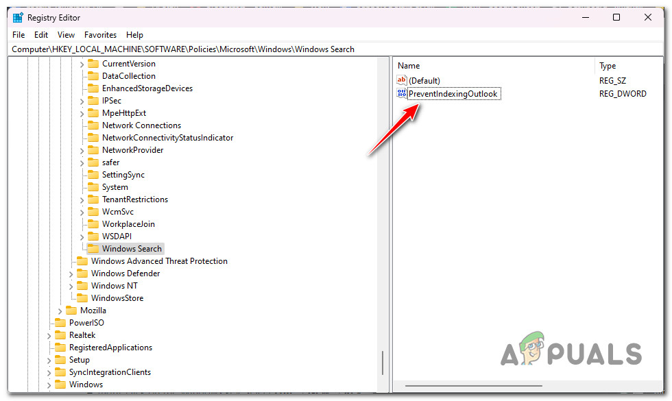Expand the NetworkProvider key
Image resolution: width=672 pixels, height=401 pixels.
coord(82,151)
